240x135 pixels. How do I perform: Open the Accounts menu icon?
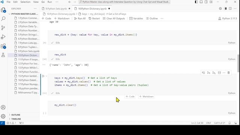tap(3, 107)
